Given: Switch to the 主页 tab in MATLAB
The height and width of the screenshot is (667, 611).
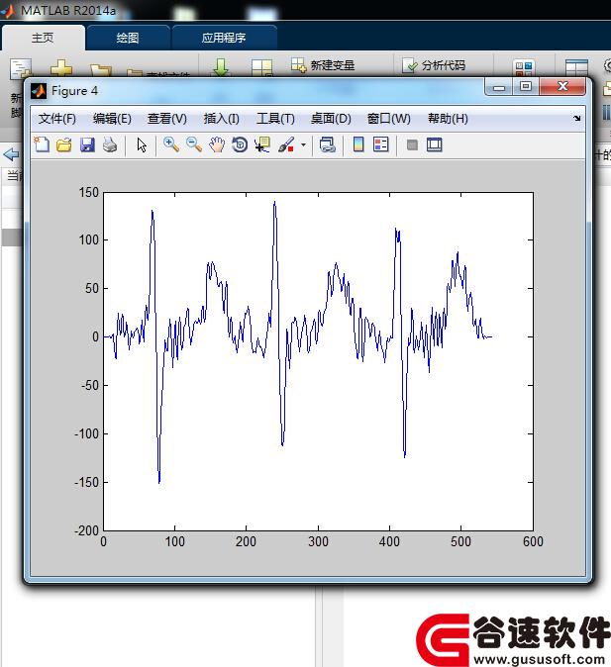Looking at the screenshot, I should 43,38.
